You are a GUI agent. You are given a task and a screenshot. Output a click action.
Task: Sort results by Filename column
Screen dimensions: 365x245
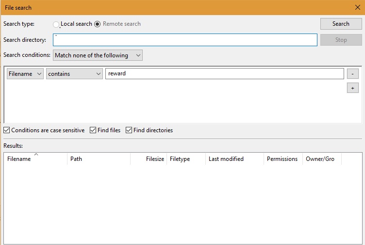coord(35,159)
